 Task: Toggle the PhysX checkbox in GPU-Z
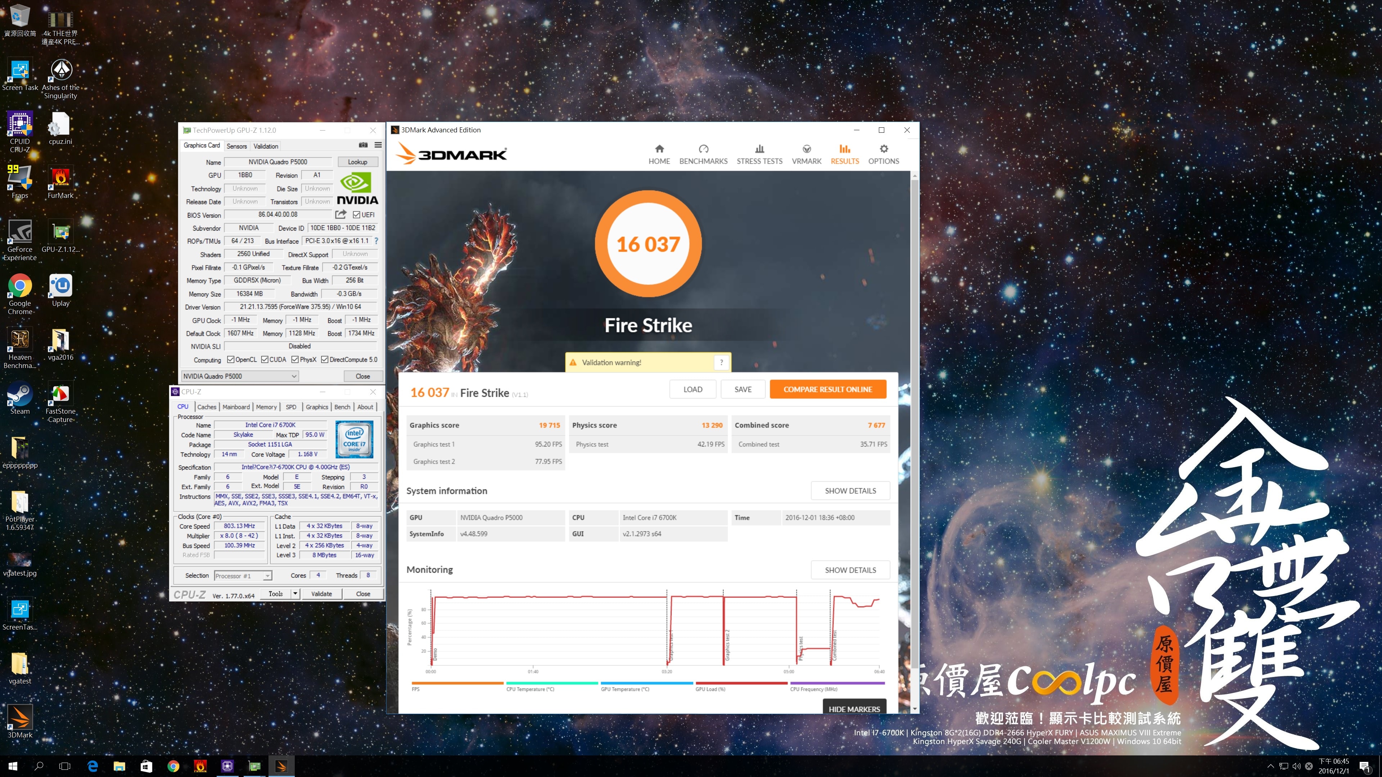pyautogui.click(x=295, y=359)
